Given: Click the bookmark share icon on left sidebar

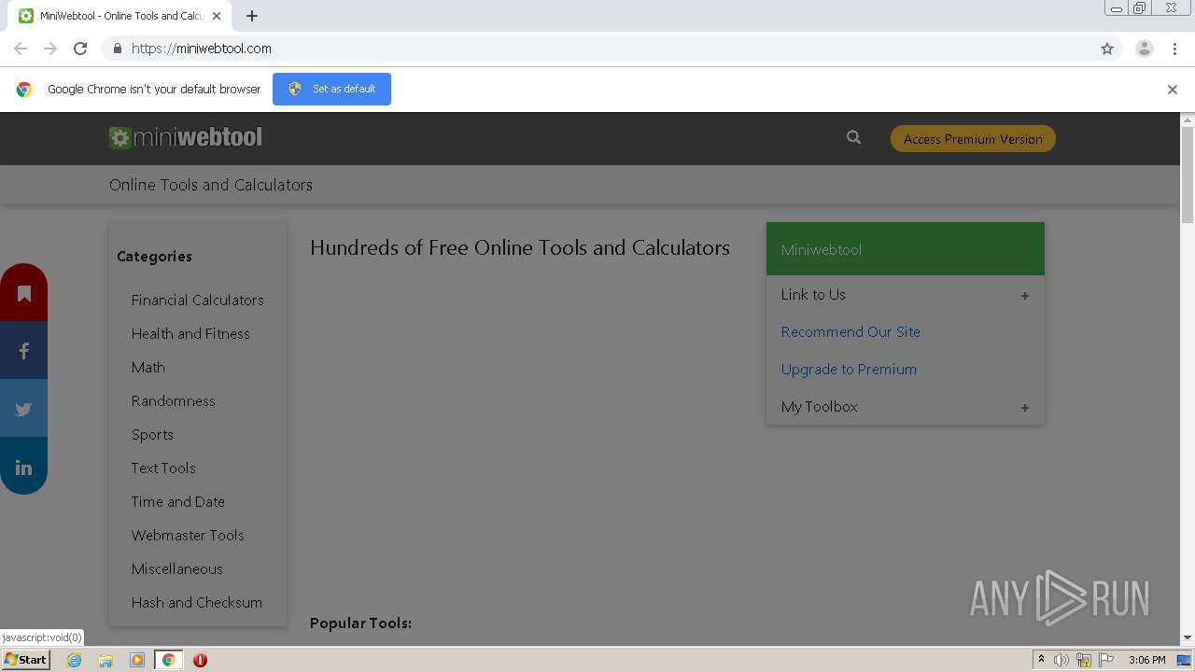Looking at the screenshot, I should point(23,293).
